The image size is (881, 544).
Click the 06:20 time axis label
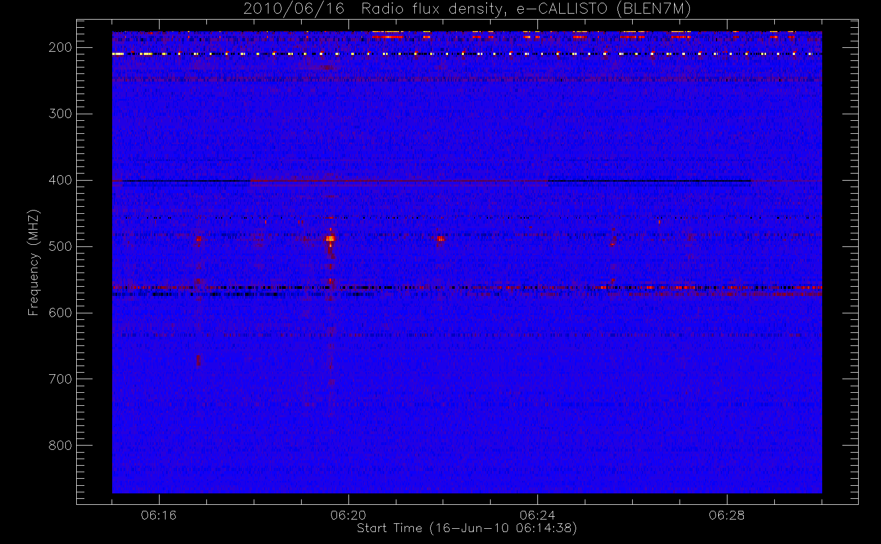coord(348,515)
